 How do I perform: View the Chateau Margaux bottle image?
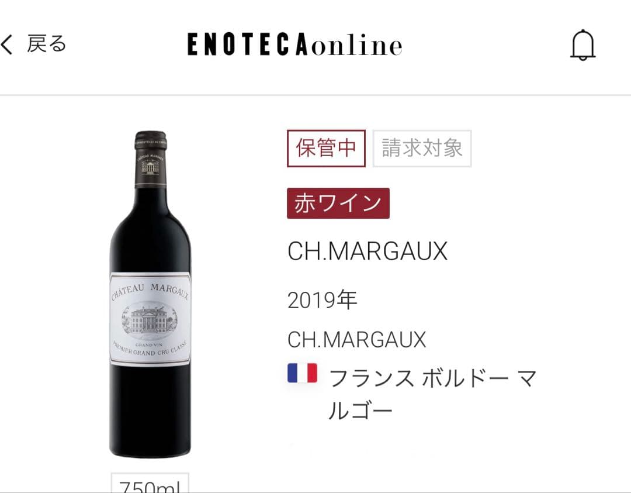[150, 294]
